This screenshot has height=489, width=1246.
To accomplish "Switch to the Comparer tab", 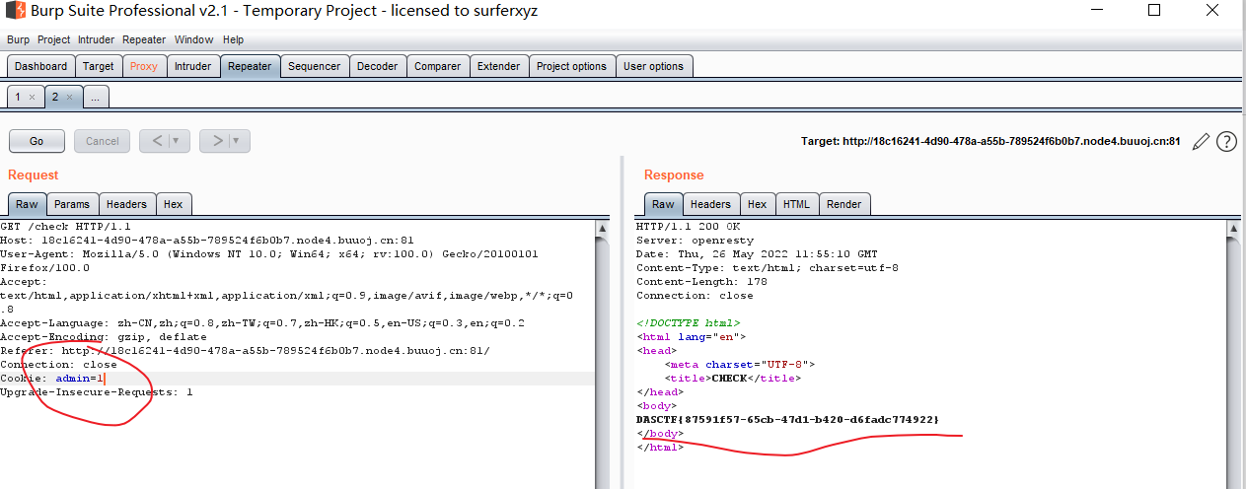I will coord(438,66).
